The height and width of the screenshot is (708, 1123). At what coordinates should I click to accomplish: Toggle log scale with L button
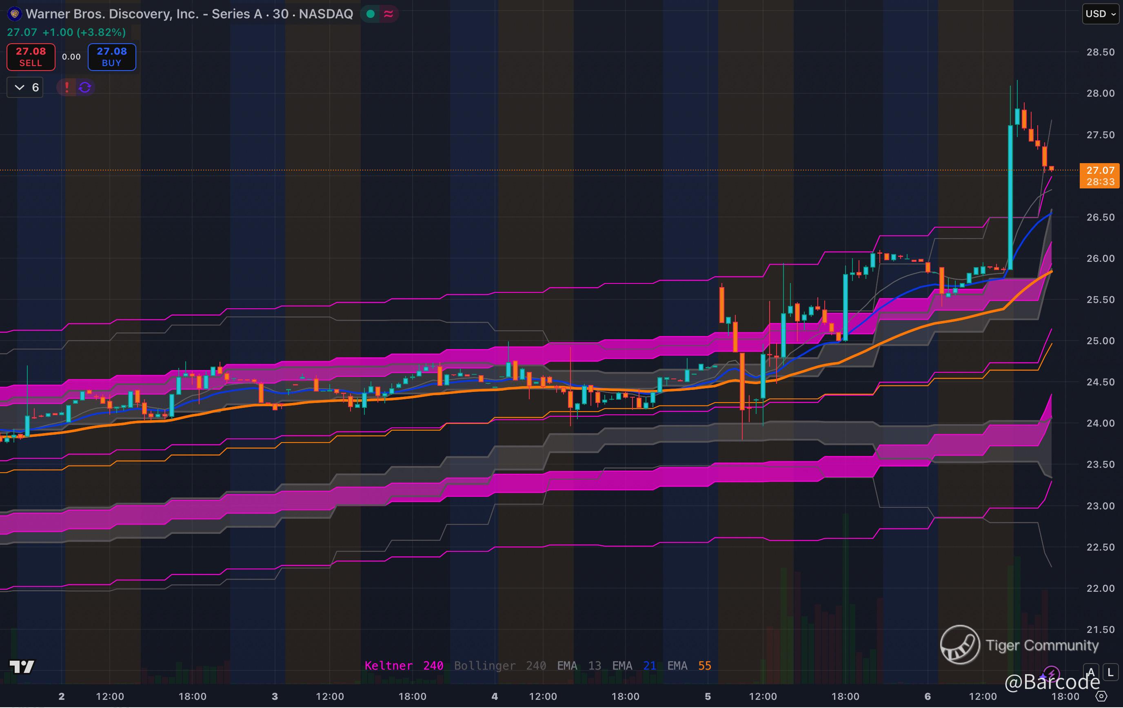(1110, 673)
